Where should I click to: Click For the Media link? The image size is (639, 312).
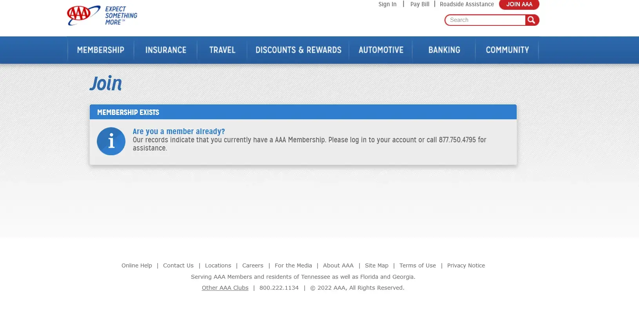click(x=293, y=265)
